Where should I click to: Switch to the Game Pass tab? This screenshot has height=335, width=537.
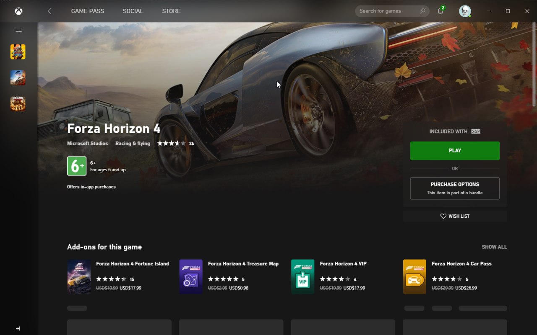pyautogui.click(x=88, y=11)
